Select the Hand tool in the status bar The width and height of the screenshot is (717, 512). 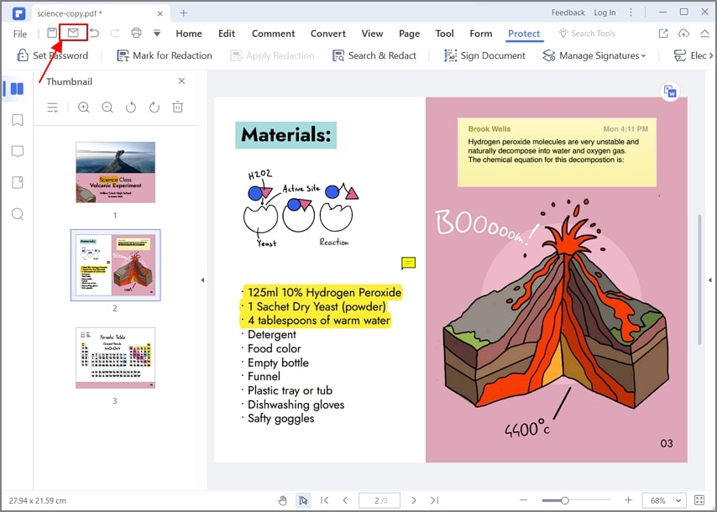[x=283, y=499]
